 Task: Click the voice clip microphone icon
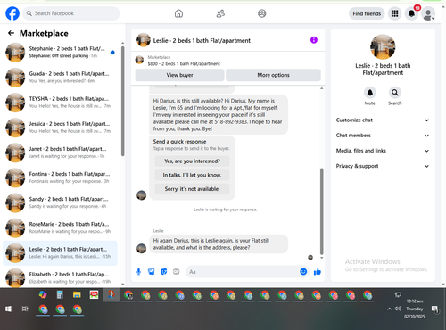[138, 272]
